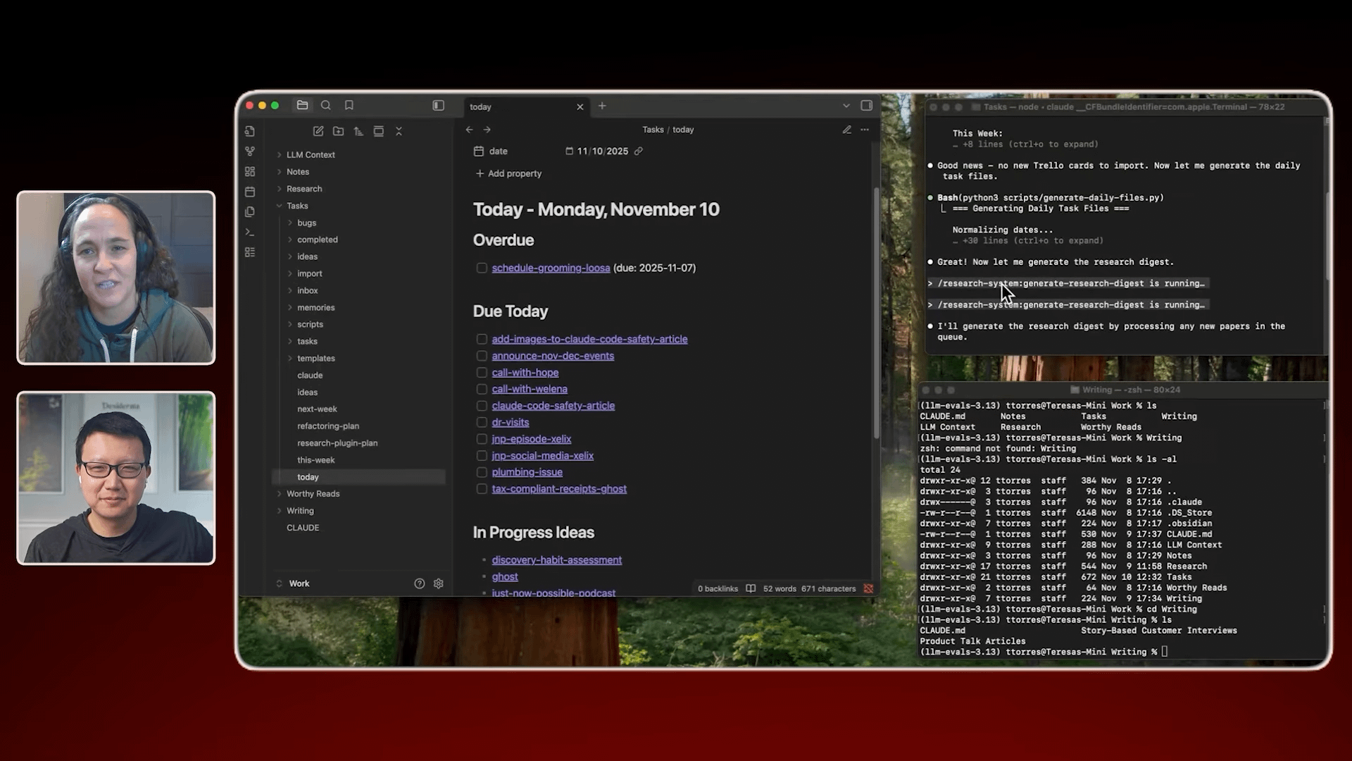Screen dimensions: 1352x761
Task: Check off the schedule-grooming-loosa overdue task
Action: pos(482,268)
